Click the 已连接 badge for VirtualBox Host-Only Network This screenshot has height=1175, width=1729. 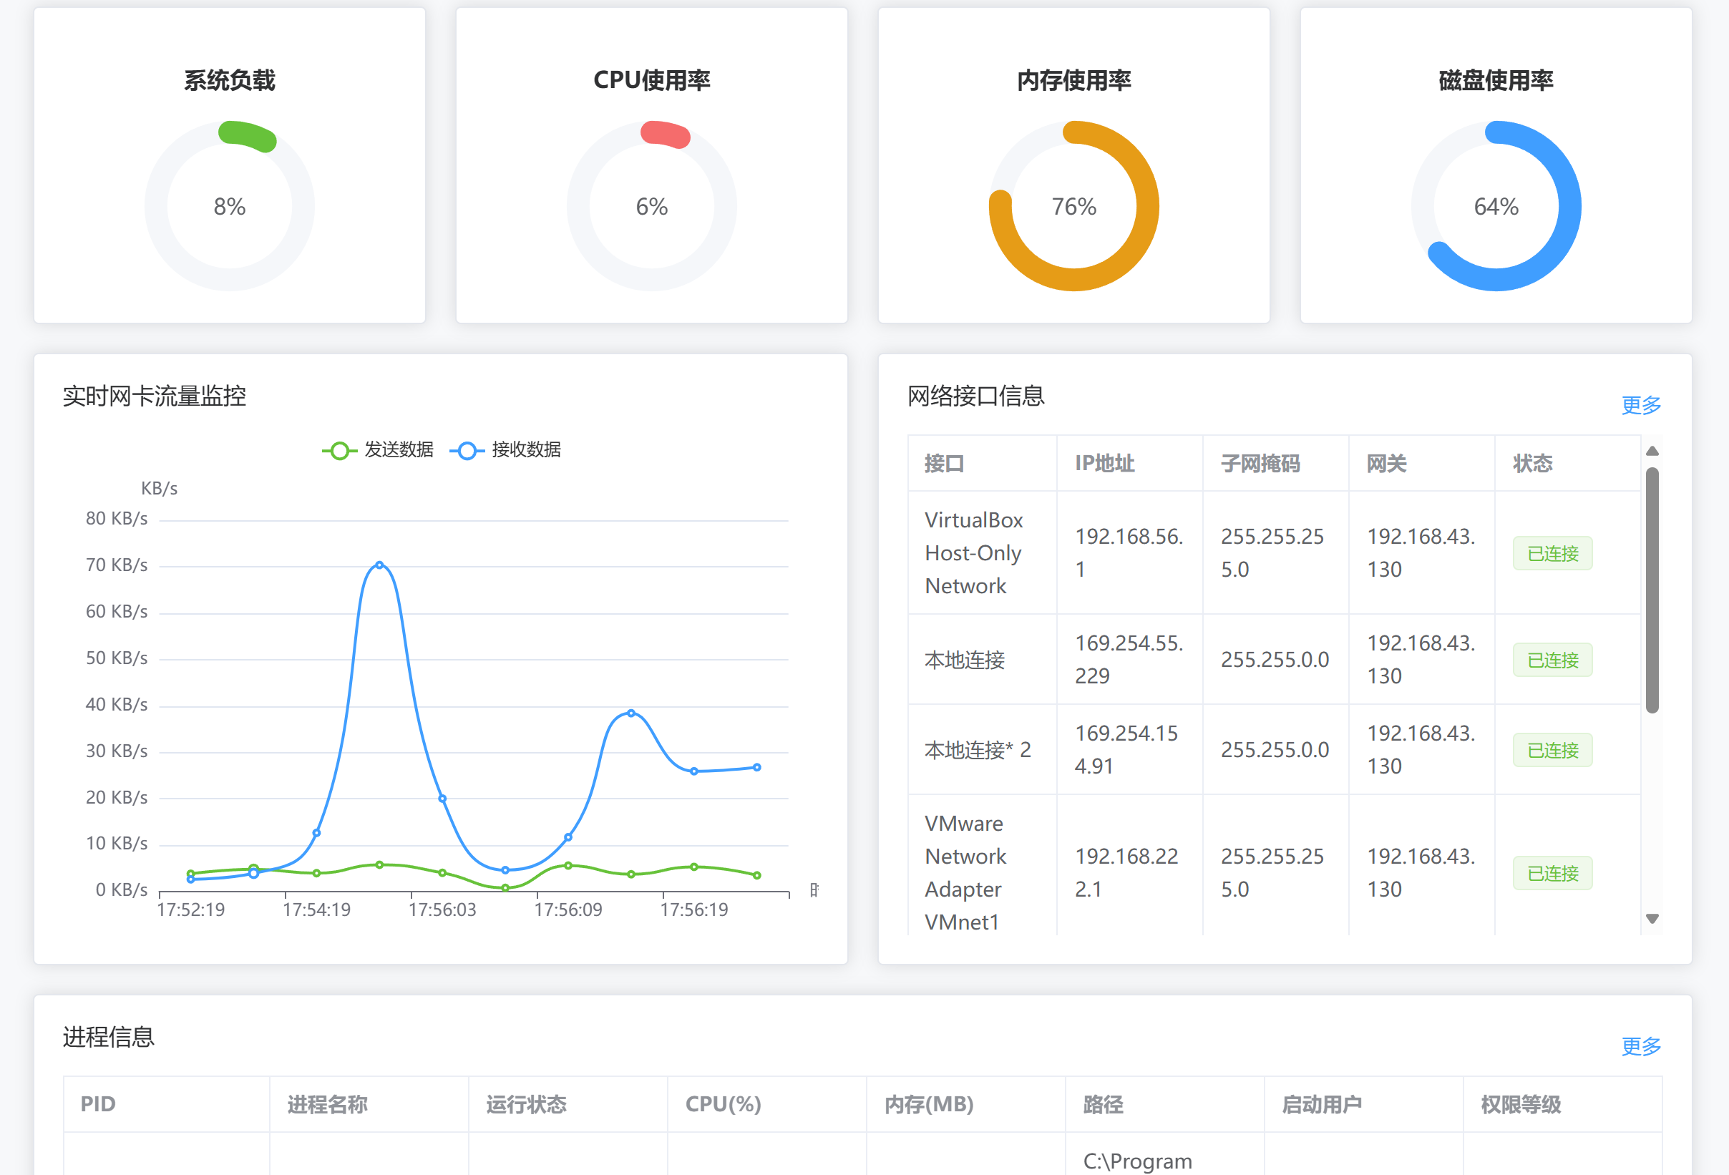pyautogui.click(x=1552, y=553)
